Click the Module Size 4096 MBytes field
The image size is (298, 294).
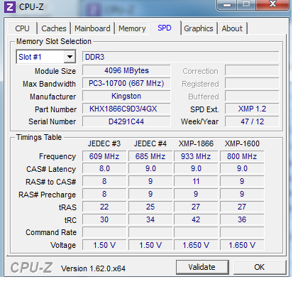(x=126, y=70)
